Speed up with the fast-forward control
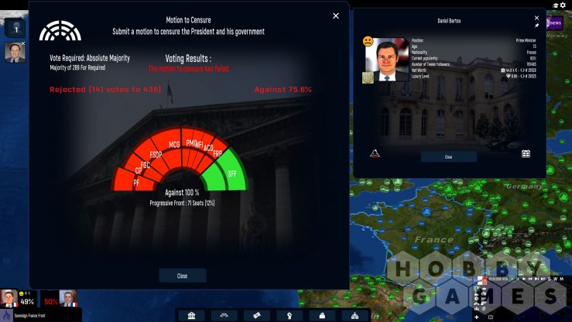Screen dimensions: 572x322 coord(531,279)
